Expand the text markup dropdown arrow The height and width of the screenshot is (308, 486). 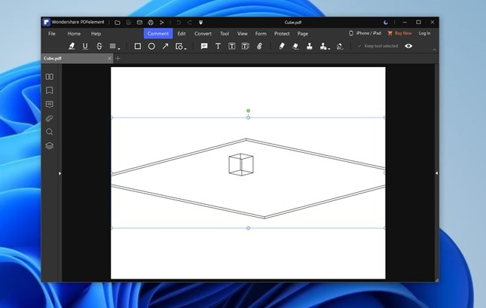point(119,49)
